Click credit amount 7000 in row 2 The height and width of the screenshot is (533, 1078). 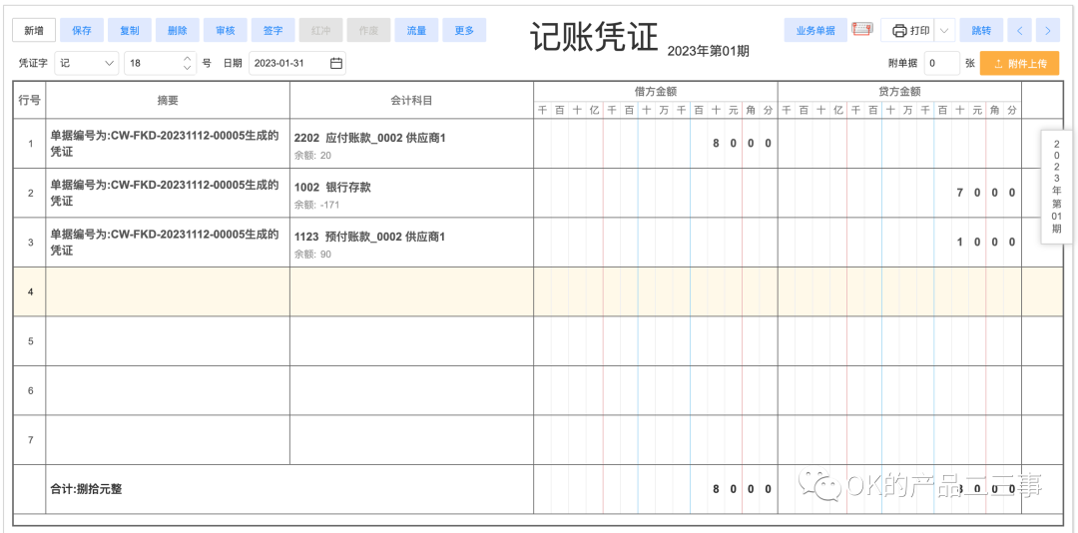[985, 194]
